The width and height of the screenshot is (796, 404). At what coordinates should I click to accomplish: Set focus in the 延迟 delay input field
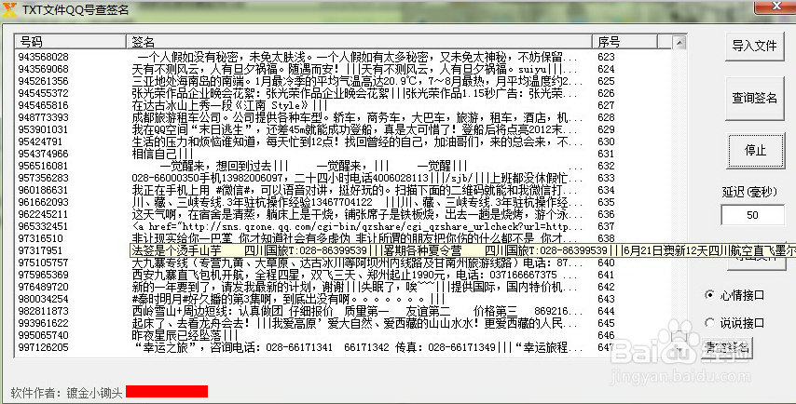[752, 215]
